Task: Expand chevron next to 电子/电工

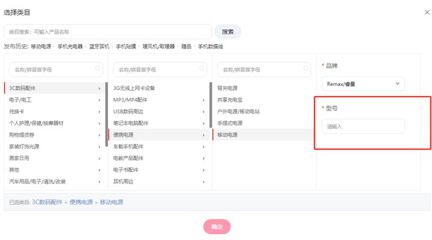Action: pyautogui.click(x=100, y=100)
